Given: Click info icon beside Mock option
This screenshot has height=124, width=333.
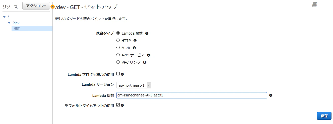Looking at the screenshot, I should (x=134, y=48).
